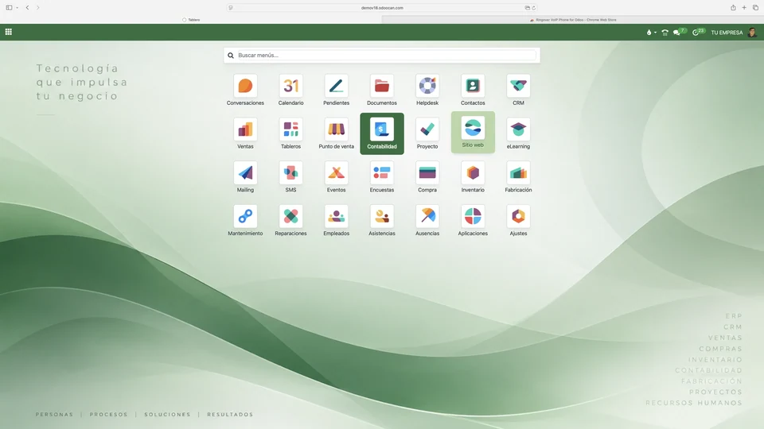Go back in browser history
764x429 pixels.
tap(27, 8)
